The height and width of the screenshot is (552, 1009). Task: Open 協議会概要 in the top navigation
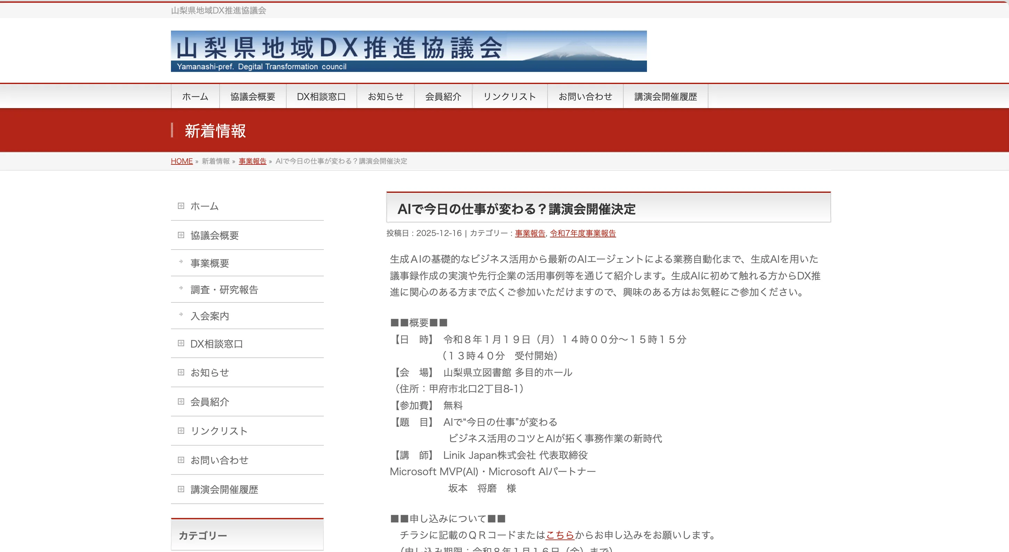pyautogui.click(x=253, y=96)
